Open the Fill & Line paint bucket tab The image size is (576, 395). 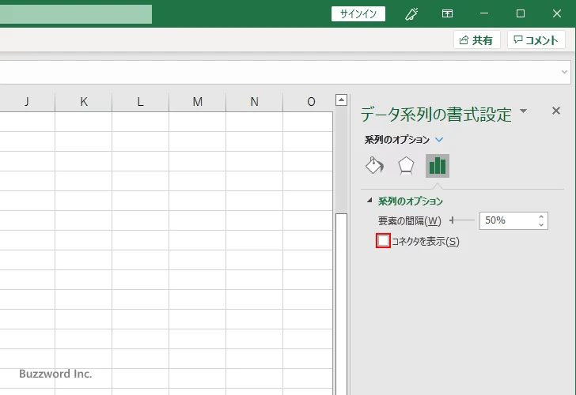click(x=374, y=166)
